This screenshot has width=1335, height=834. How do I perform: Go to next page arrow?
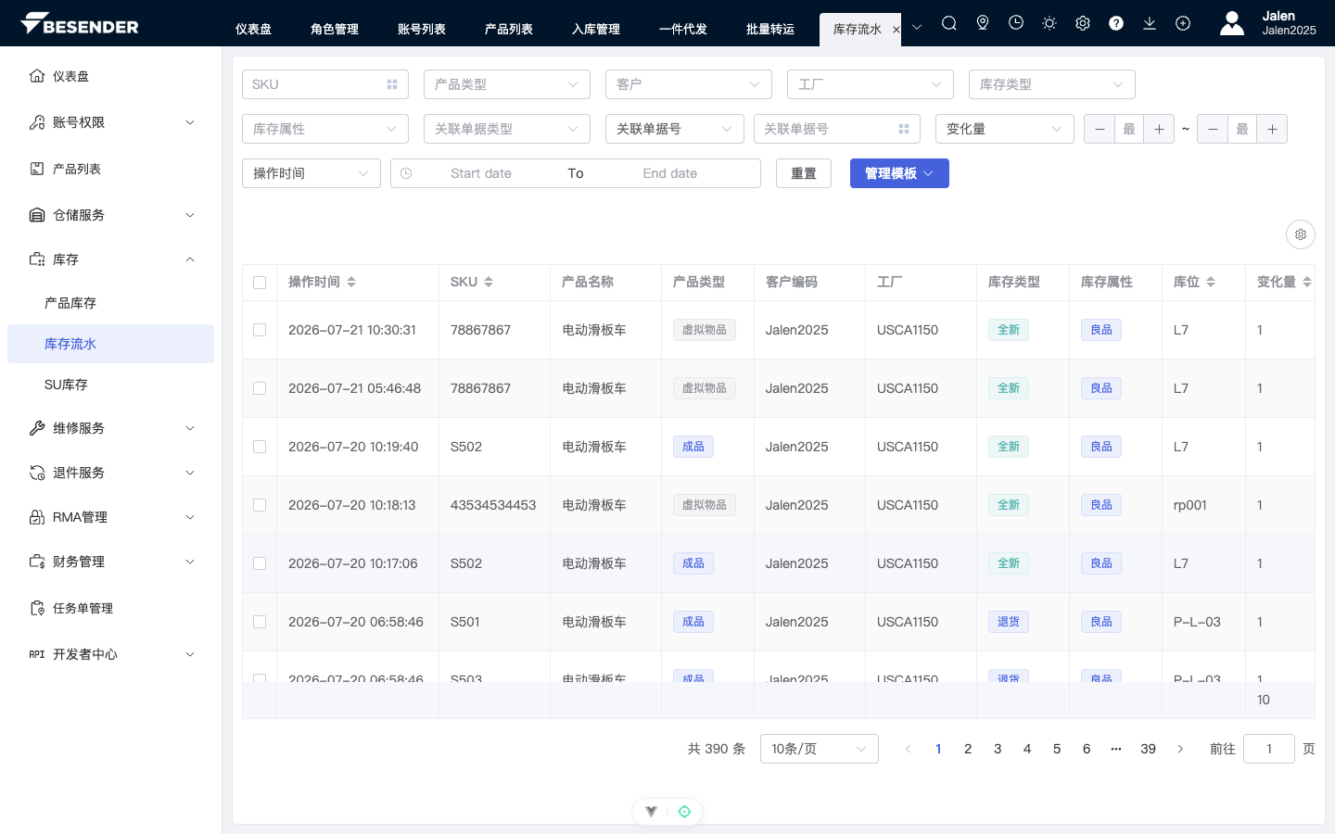click(x=1180, y=749)
